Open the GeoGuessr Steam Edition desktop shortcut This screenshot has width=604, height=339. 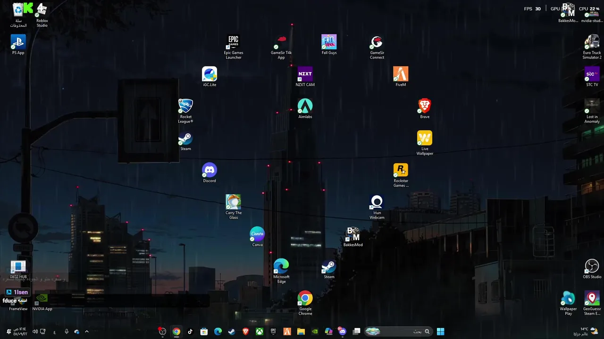click(592, 303)
